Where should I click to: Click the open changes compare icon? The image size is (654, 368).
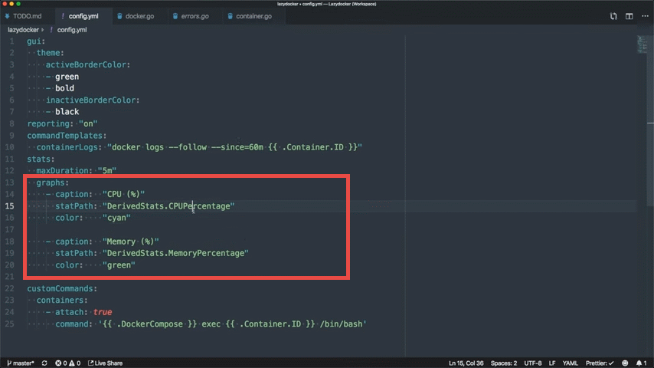click(613, 16)
